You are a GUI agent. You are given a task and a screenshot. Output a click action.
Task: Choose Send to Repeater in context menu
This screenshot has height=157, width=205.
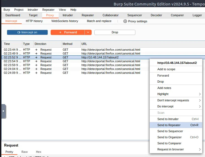point(176,125)
